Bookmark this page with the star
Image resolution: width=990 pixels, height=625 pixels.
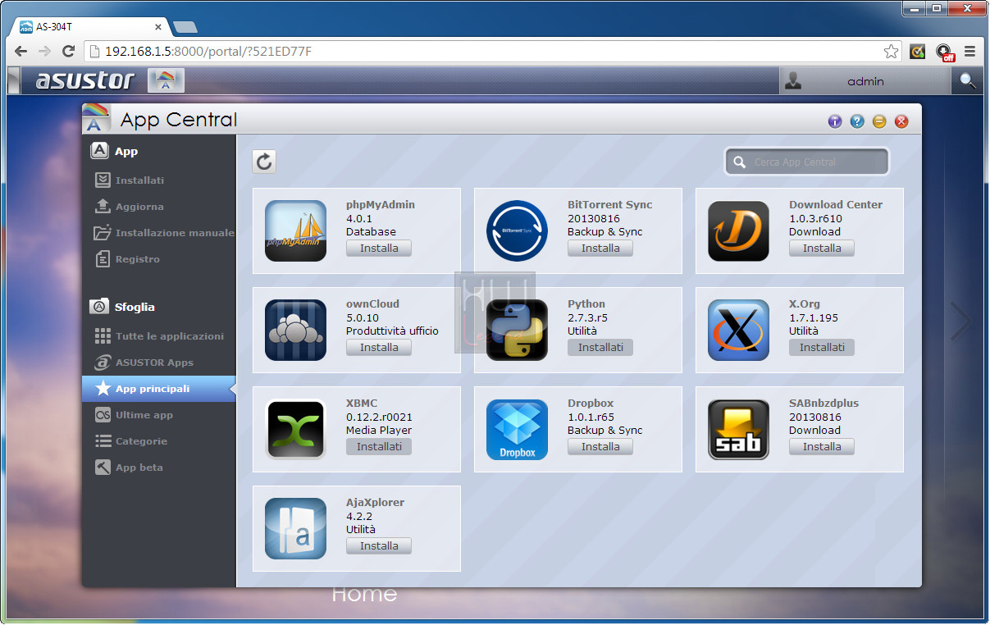(x=891, y=52)
